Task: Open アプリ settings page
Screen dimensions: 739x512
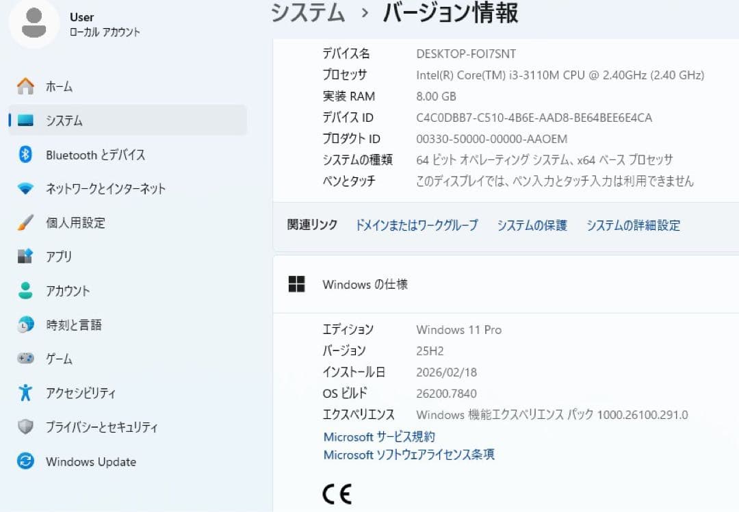Action: (128, 256)
